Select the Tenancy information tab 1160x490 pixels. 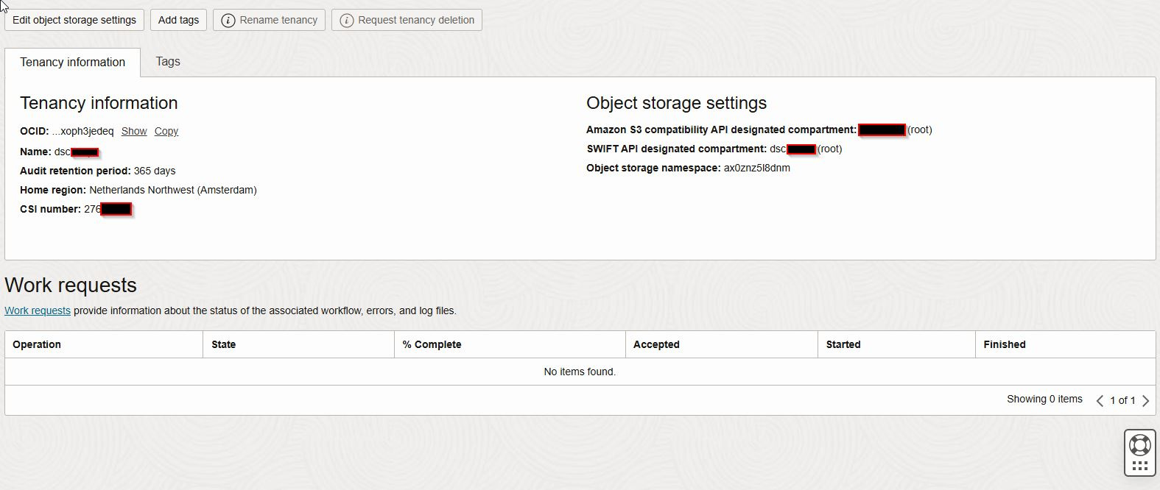pyautogui.click(x=72, y=63)
